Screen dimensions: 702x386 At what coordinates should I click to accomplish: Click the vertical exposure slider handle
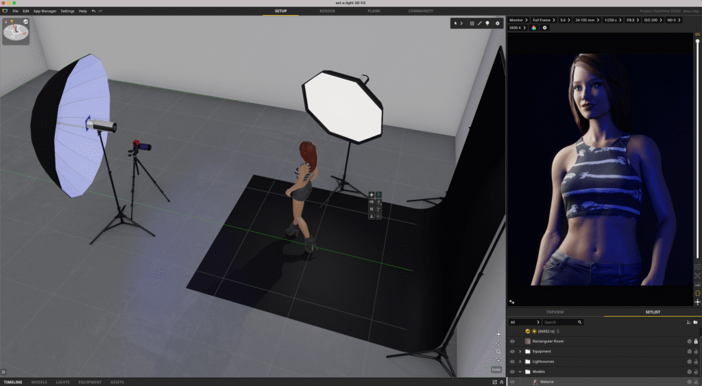[x=697, y=42]
